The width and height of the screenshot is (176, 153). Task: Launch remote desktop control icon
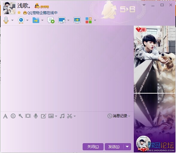[x=62, y=20]
